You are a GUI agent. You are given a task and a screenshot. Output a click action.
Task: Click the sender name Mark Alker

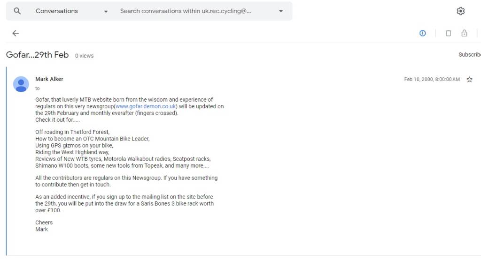tap(49, 79)
